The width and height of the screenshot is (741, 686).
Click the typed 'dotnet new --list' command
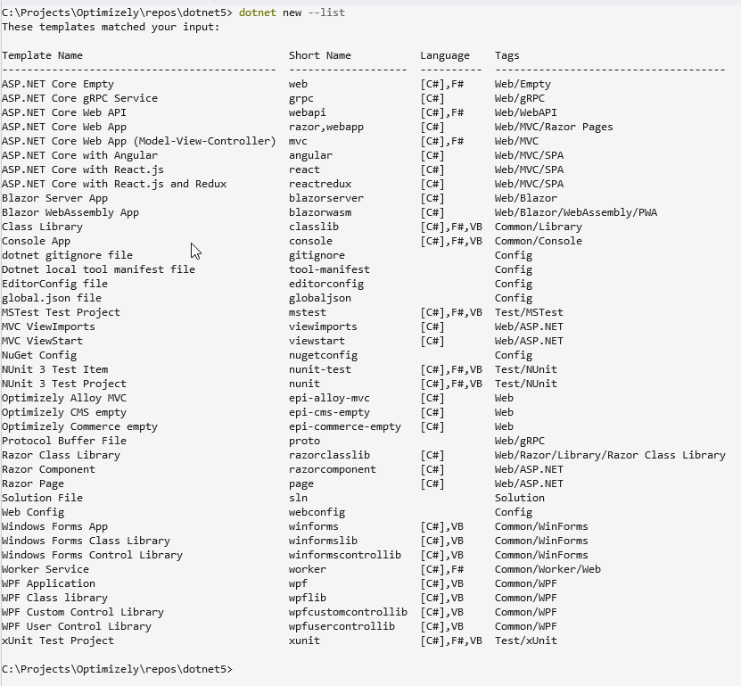(292, 12)
